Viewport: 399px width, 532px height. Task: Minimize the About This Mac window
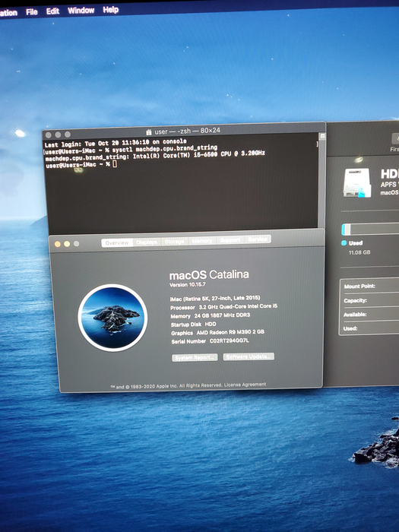(67, 244)
